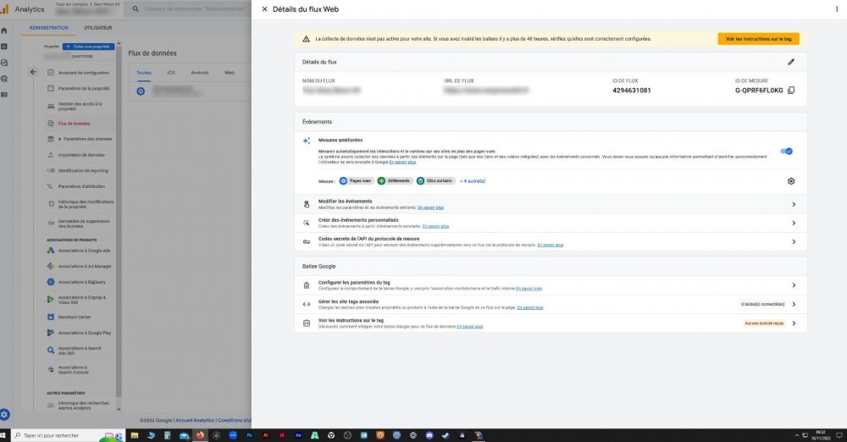
Task: Open the Accueil Analytics footer link
Action: 195,420
